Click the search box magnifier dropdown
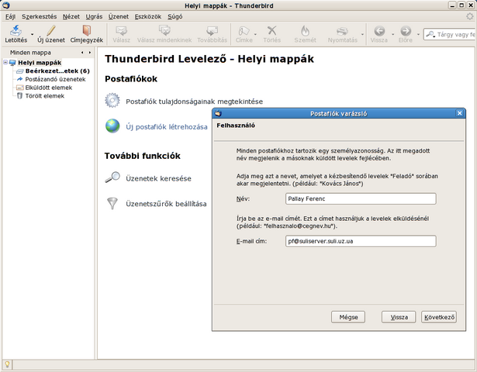477x372 pixels. click(x=430, y=34)
